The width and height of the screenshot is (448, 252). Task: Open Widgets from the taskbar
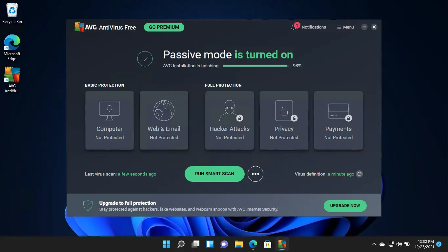pos(210,244)
